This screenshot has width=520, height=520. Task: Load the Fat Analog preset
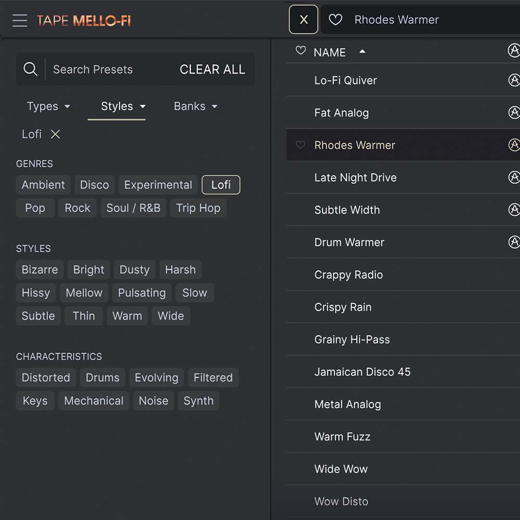403,113
